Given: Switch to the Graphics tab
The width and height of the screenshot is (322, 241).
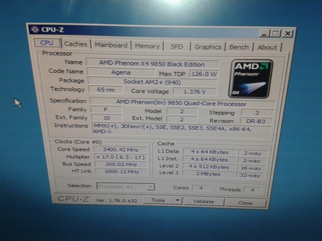Looking at the screenshot, I should point(208,47).
